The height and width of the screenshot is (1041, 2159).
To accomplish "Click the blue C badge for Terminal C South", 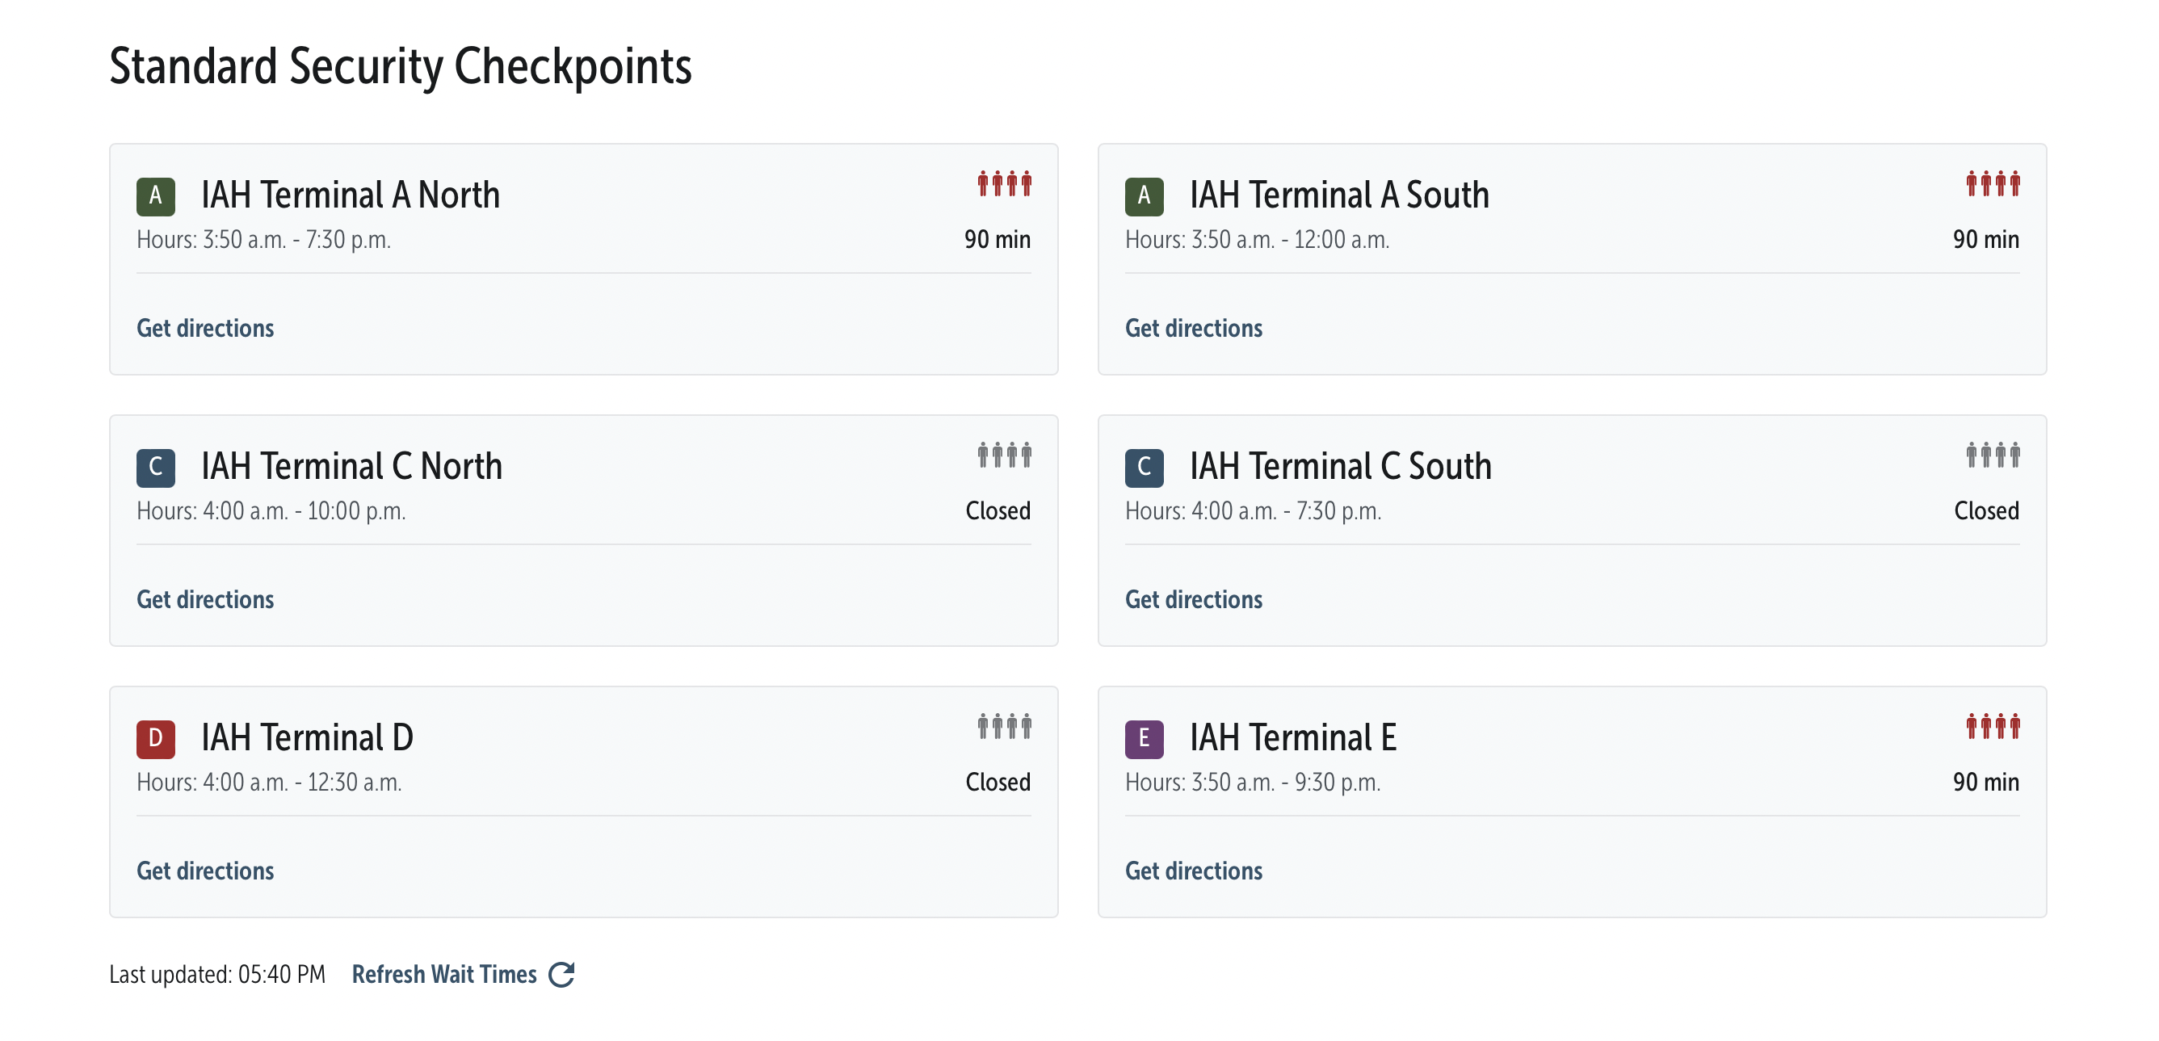I will point(1143,468).
